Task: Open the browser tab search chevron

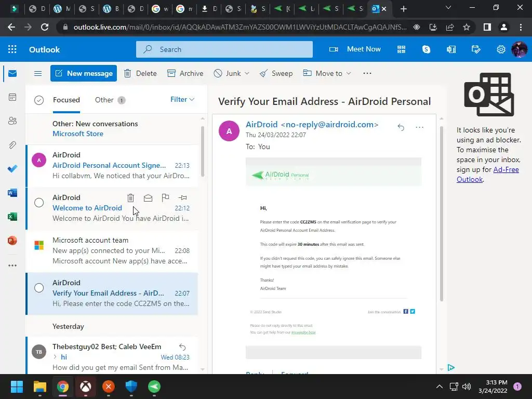Action: (x=448, y=7)
